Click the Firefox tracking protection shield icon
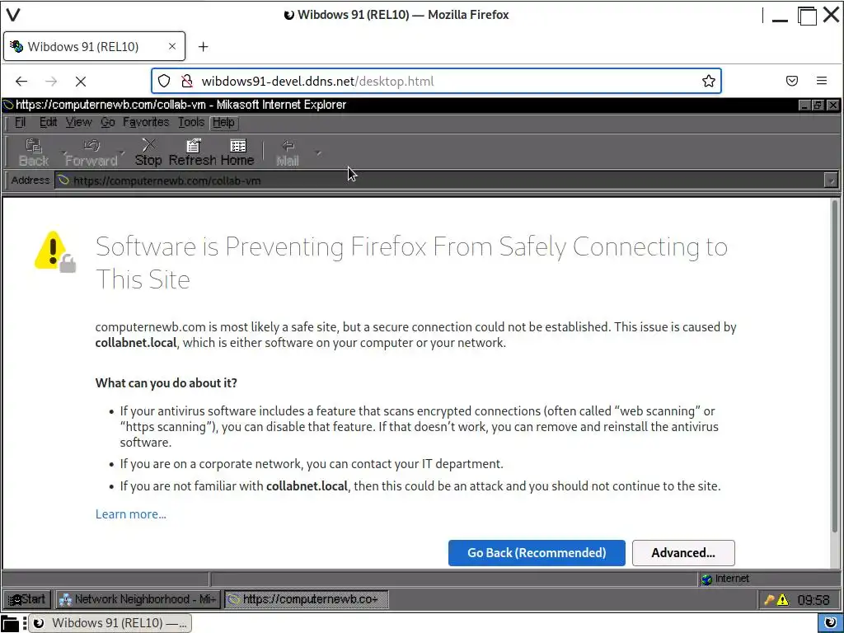Image resolution: width=844 pixels, height=633 pixels. [x=164, y=82]
